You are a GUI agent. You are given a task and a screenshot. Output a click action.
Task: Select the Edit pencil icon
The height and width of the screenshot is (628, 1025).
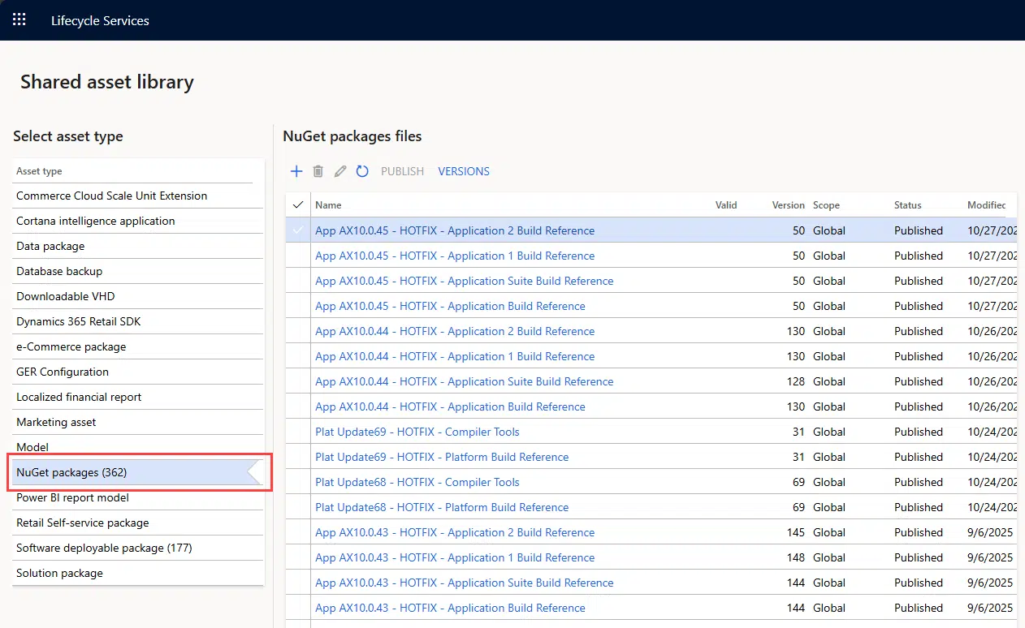[x=340, y=171]
